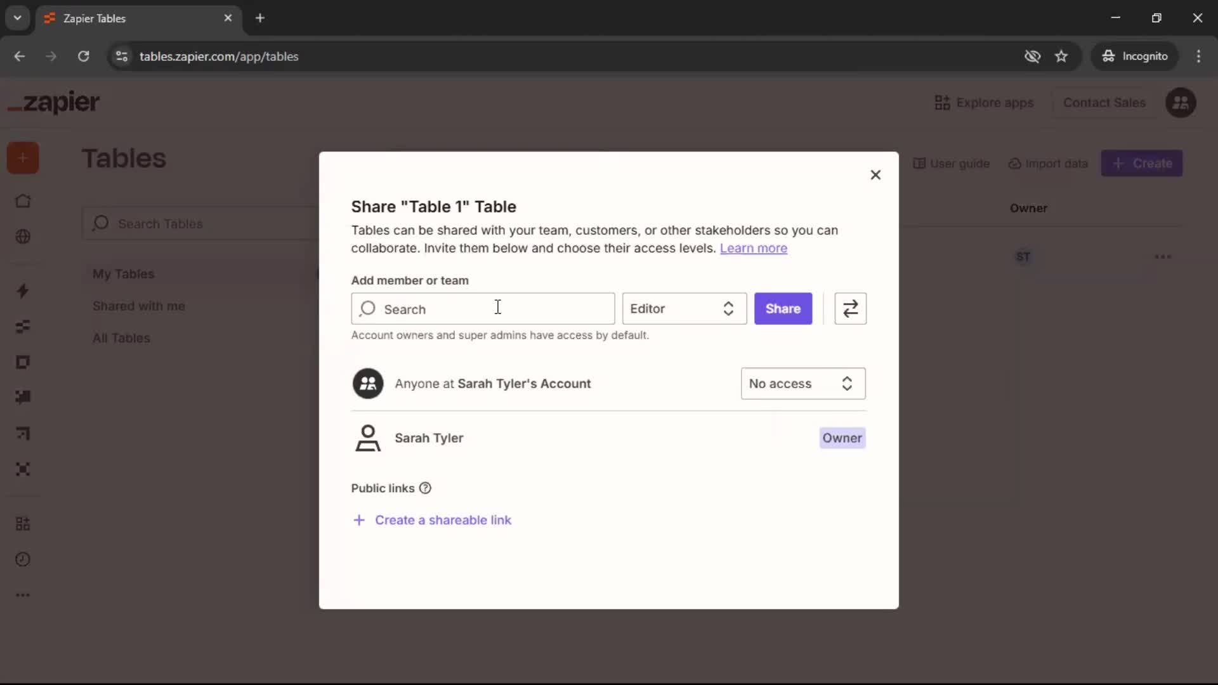Screen dimensions: 1218x685
Task: Close the Zapier Tables tab
Action: coord(228,18)
